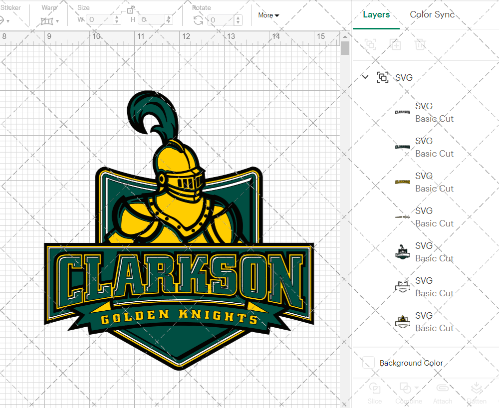
Task: Collapse the SVG group chevron
Action: pos(365,77)
